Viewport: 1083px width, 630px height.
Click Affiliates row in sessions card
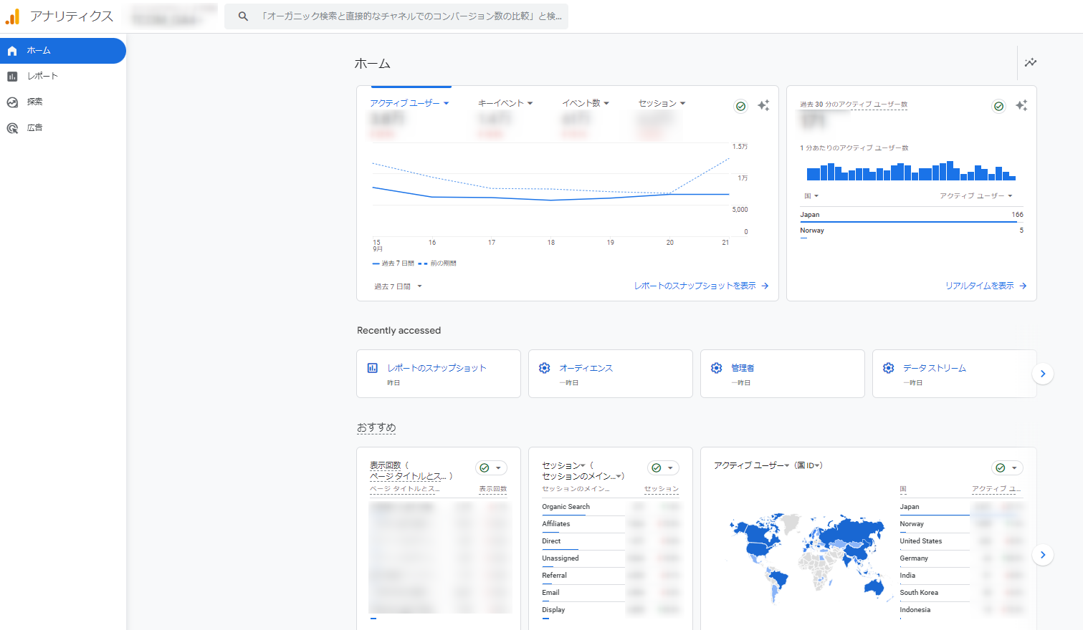tap(611, 524)
